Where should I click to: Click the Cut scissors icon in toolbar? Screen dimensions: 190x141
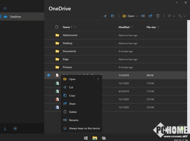tap(105, 16)
